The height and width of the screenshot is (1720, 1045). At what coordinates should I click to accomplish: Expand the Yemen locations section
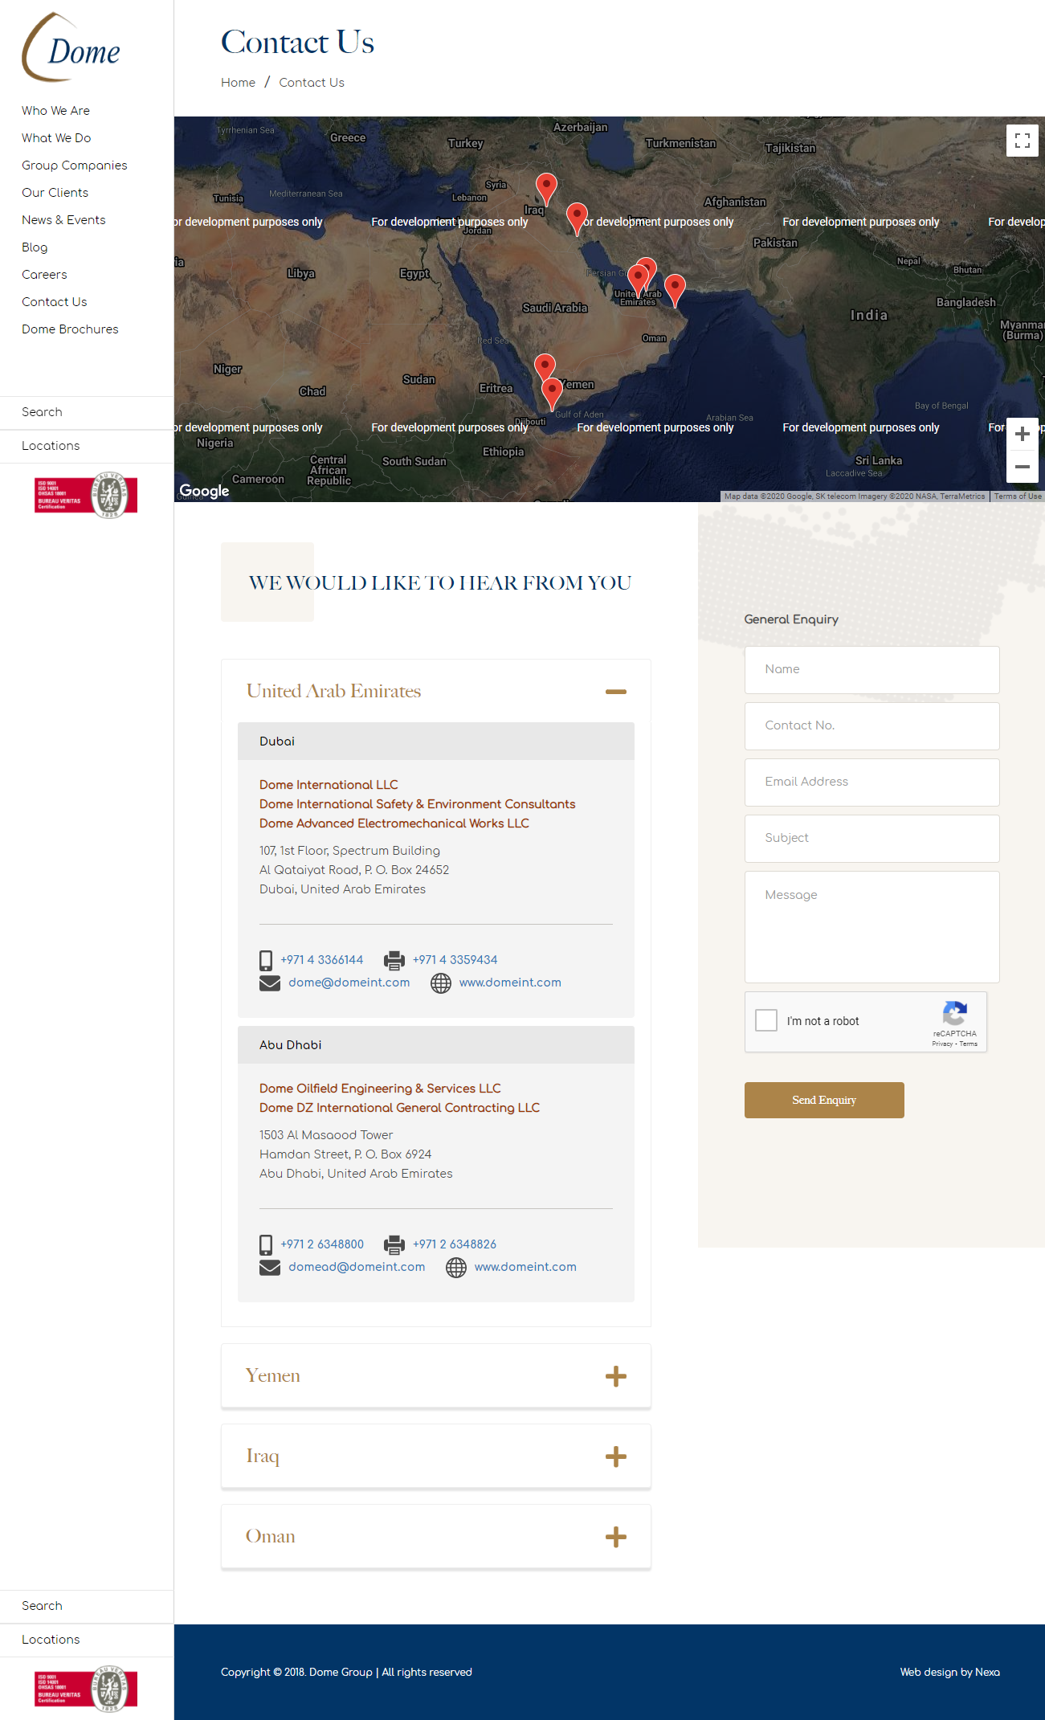coord(616,1376)
